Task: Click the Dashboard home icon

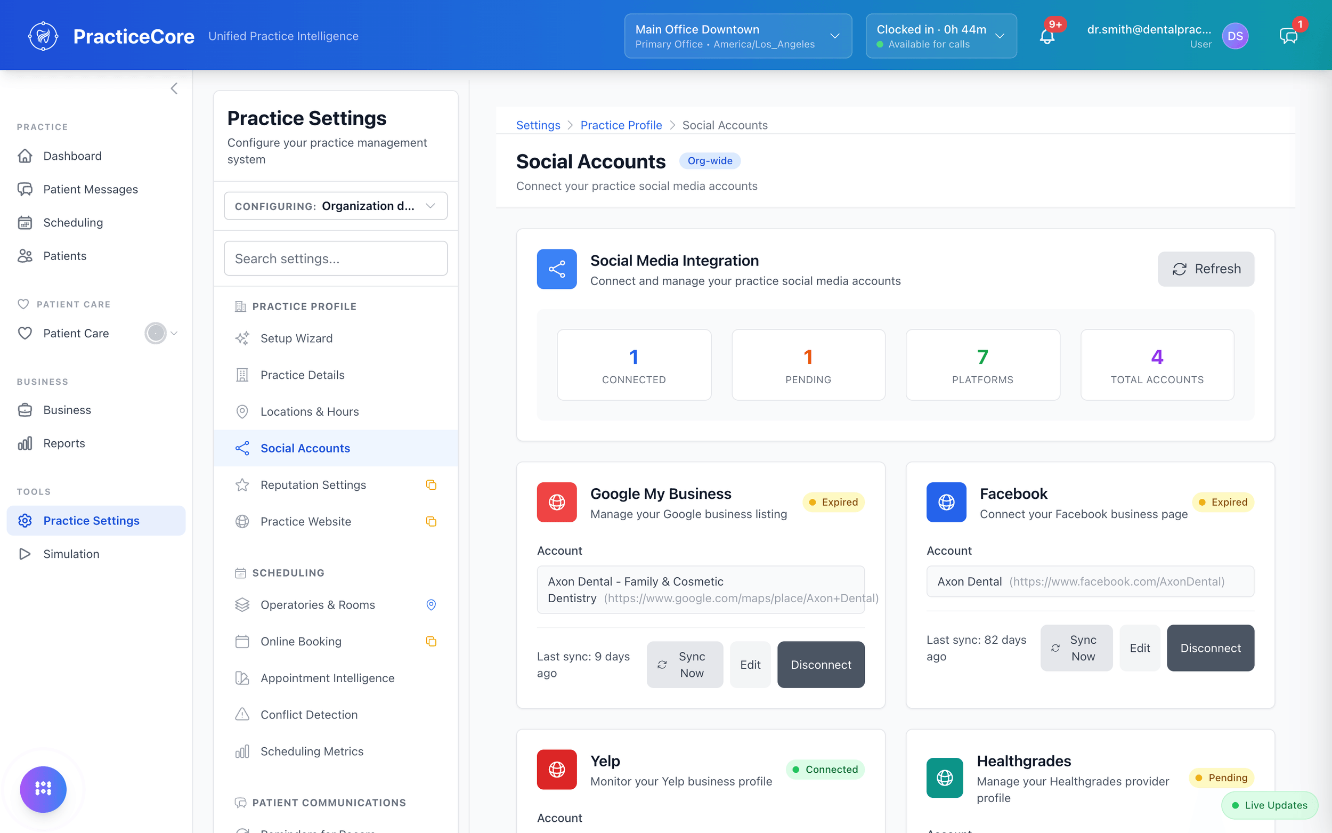Action: [x=25, y=156]
